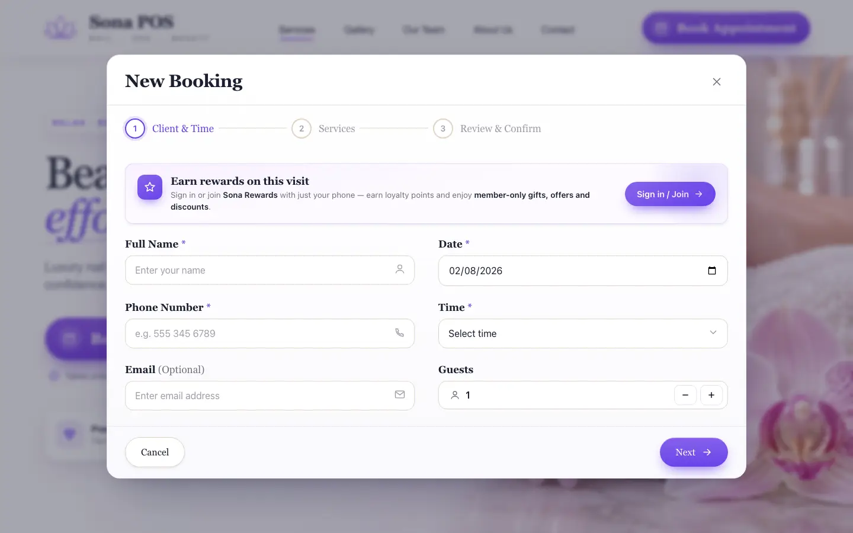Click the Sign in / Join button
Image resolution: width=853 pixels, height=533 pixels.
coord(670,194)
